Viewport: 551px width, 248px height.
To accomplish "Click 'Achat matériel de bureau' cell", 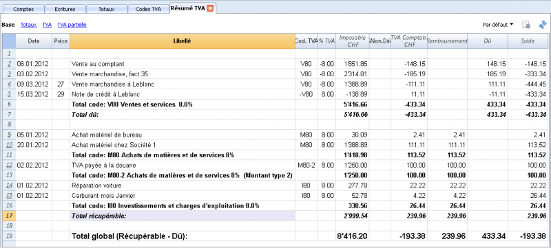I will [183, 135].
